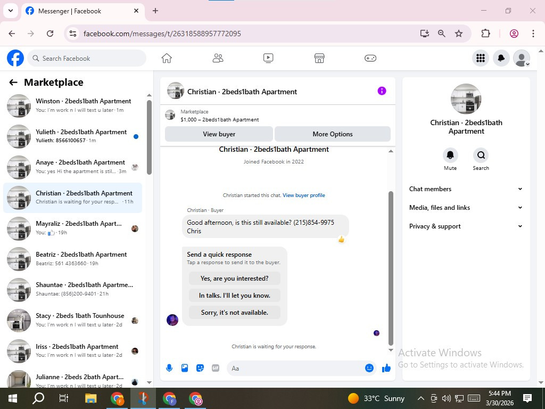Open the Facebook menu grid icon

click(x=481, y=58)
